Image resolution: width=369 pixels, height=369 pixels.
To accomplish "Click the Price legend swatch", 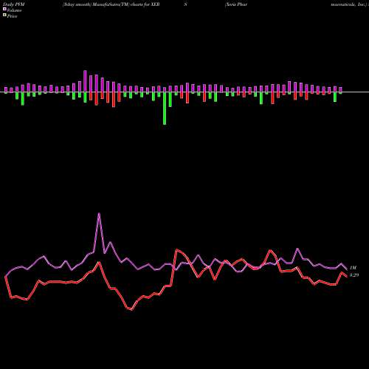I will point(4,15).
